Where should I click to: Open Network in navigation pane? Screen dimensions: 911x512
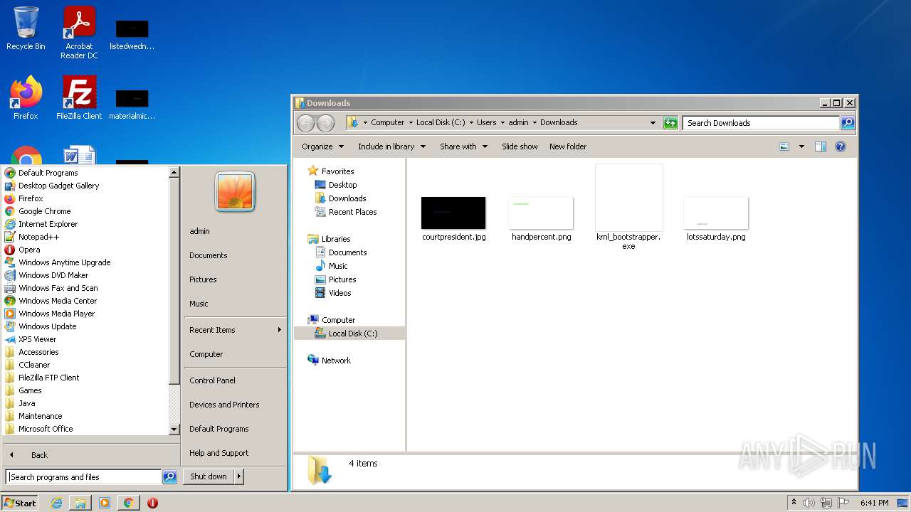coord(336,361)
